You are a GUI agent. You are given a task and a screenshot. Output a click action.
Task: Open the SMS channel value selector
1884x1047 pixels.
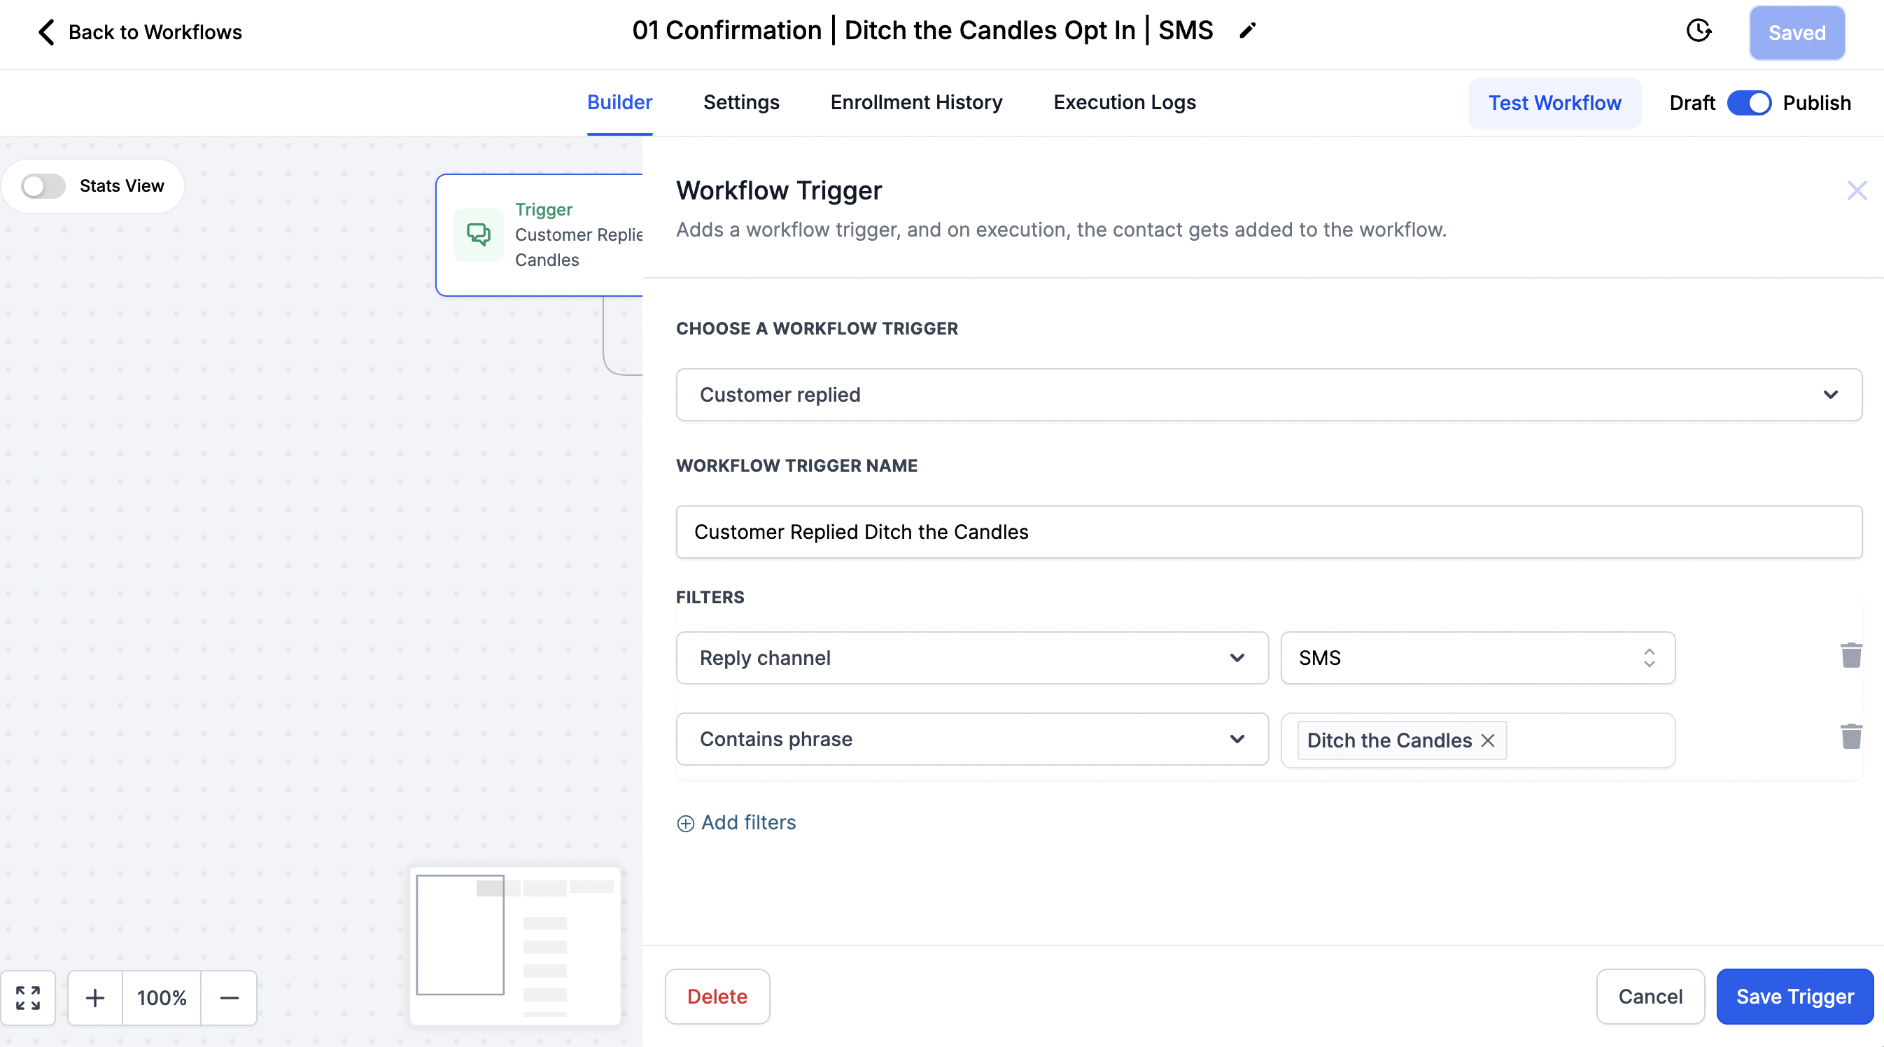tap(1477, 658)
